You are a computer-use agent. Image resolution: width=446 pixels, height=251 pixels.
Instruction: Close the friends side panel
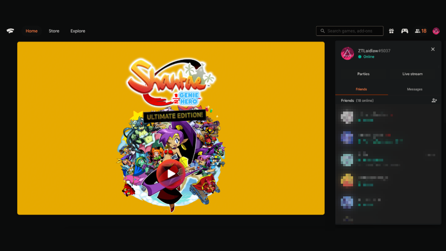(432, 49)
